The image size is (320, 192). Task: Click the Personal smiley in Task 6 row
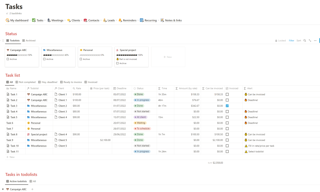pos(28,123)
